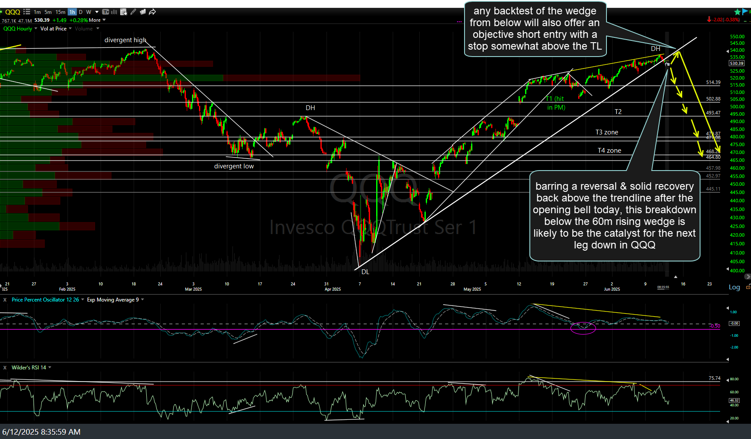Open the QQQ Hourly dropdown

tap(36, 28)
